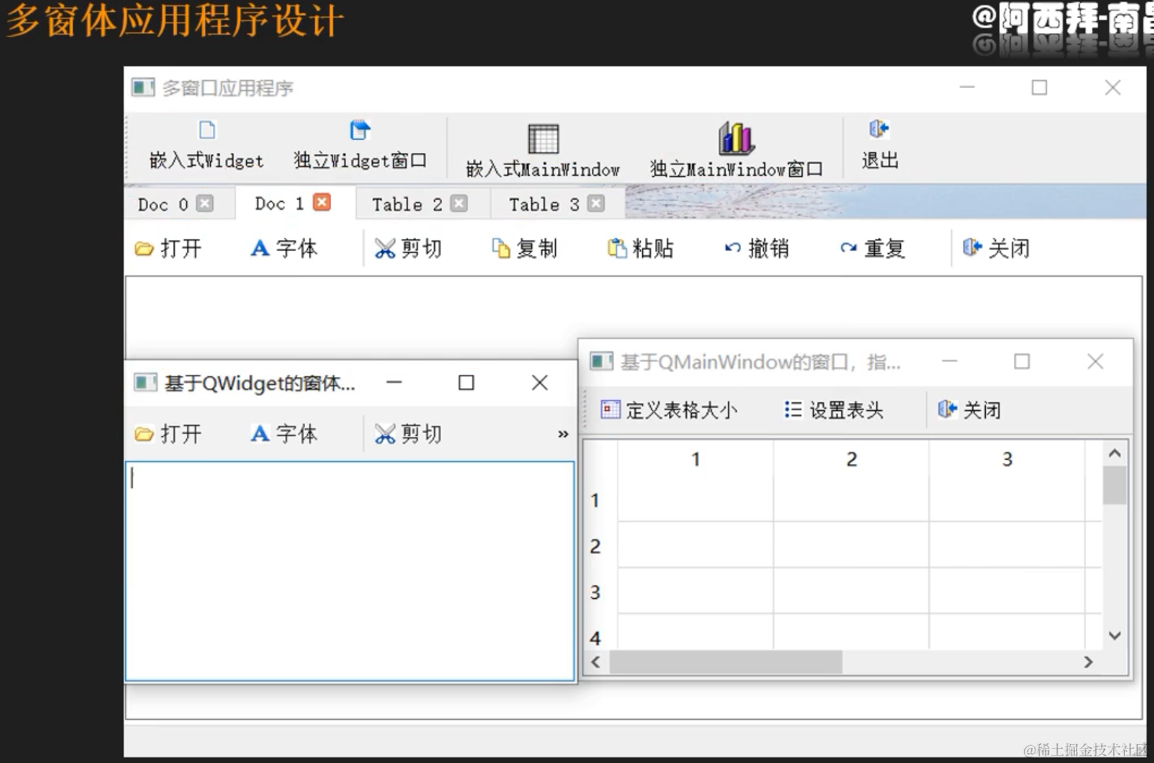Viewport: 1154px width, 763px height.
Task: Click table cell in row 2 column 2
Action: point(851,545)
